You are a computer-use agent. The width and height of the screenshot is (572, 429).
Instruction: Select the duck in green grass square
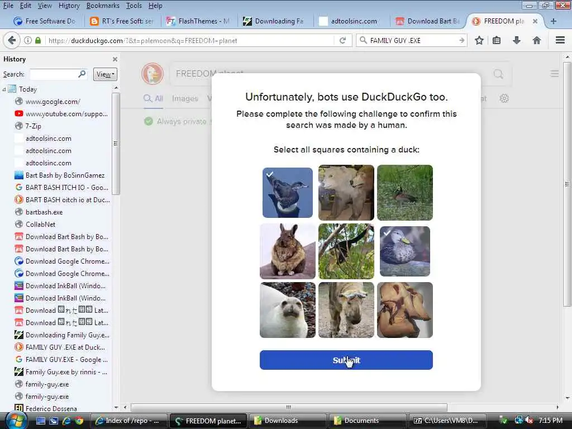405,193
